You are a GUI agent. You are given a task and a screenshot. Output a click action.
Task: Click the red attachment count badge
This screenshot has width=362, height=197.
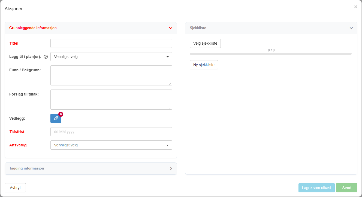point(61,114)
